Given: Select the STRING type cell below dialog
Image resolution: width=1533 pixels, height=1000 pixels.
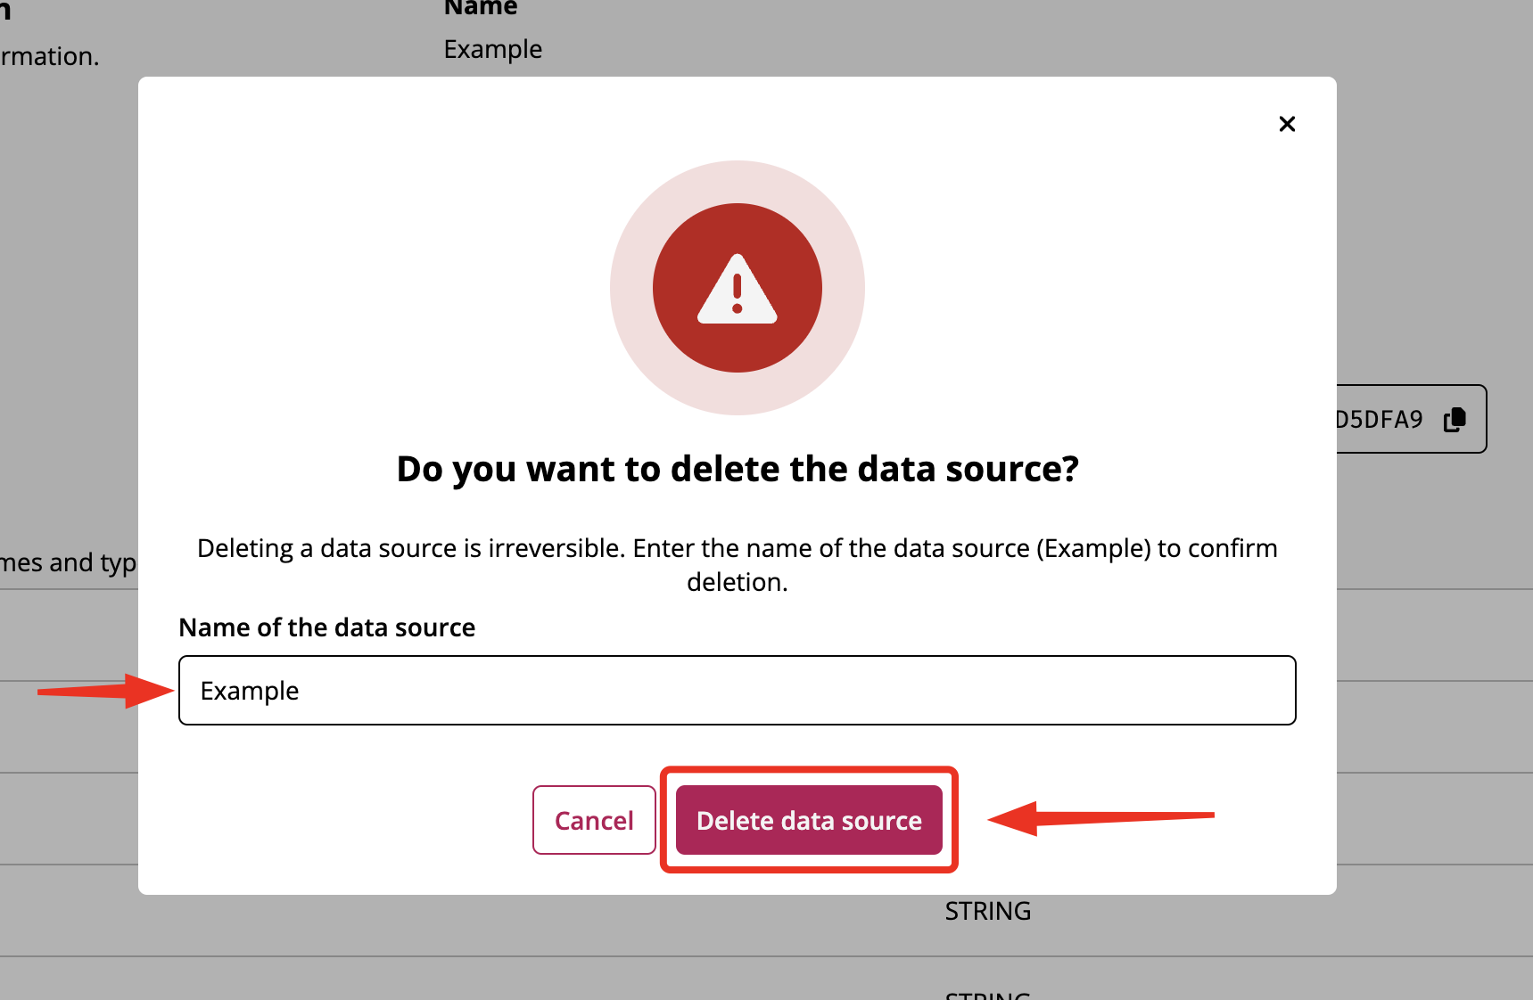Looking at the screenshot, I should [x=988, y=911].
